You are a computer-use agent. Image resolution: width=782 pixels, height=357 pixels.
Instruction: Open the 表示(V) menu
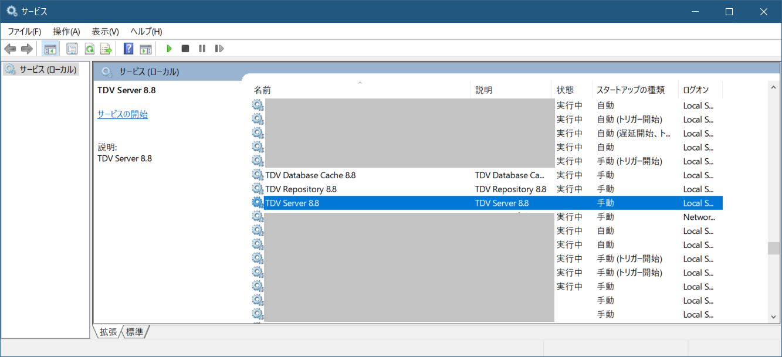[x=105, y=31]
